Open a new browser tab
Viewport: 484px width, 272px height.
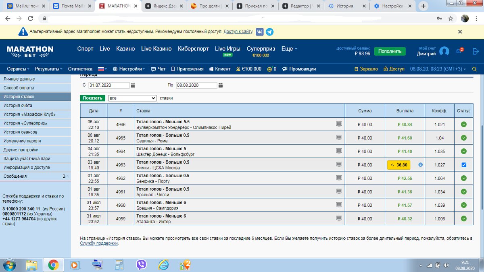(x=423, y=6)
